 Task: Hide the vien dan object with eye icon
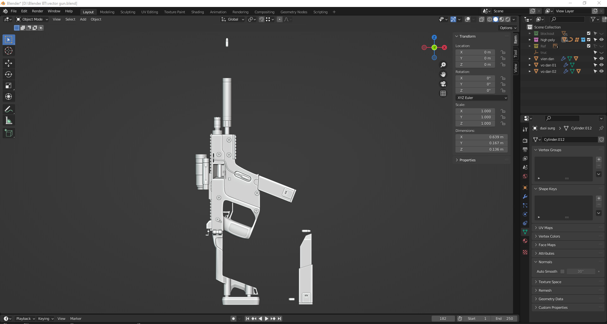tap(601, 59)
